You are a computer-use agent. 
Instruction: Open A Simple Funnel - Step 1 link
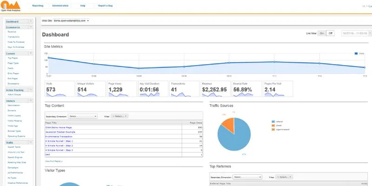click(x=59, y=141)
